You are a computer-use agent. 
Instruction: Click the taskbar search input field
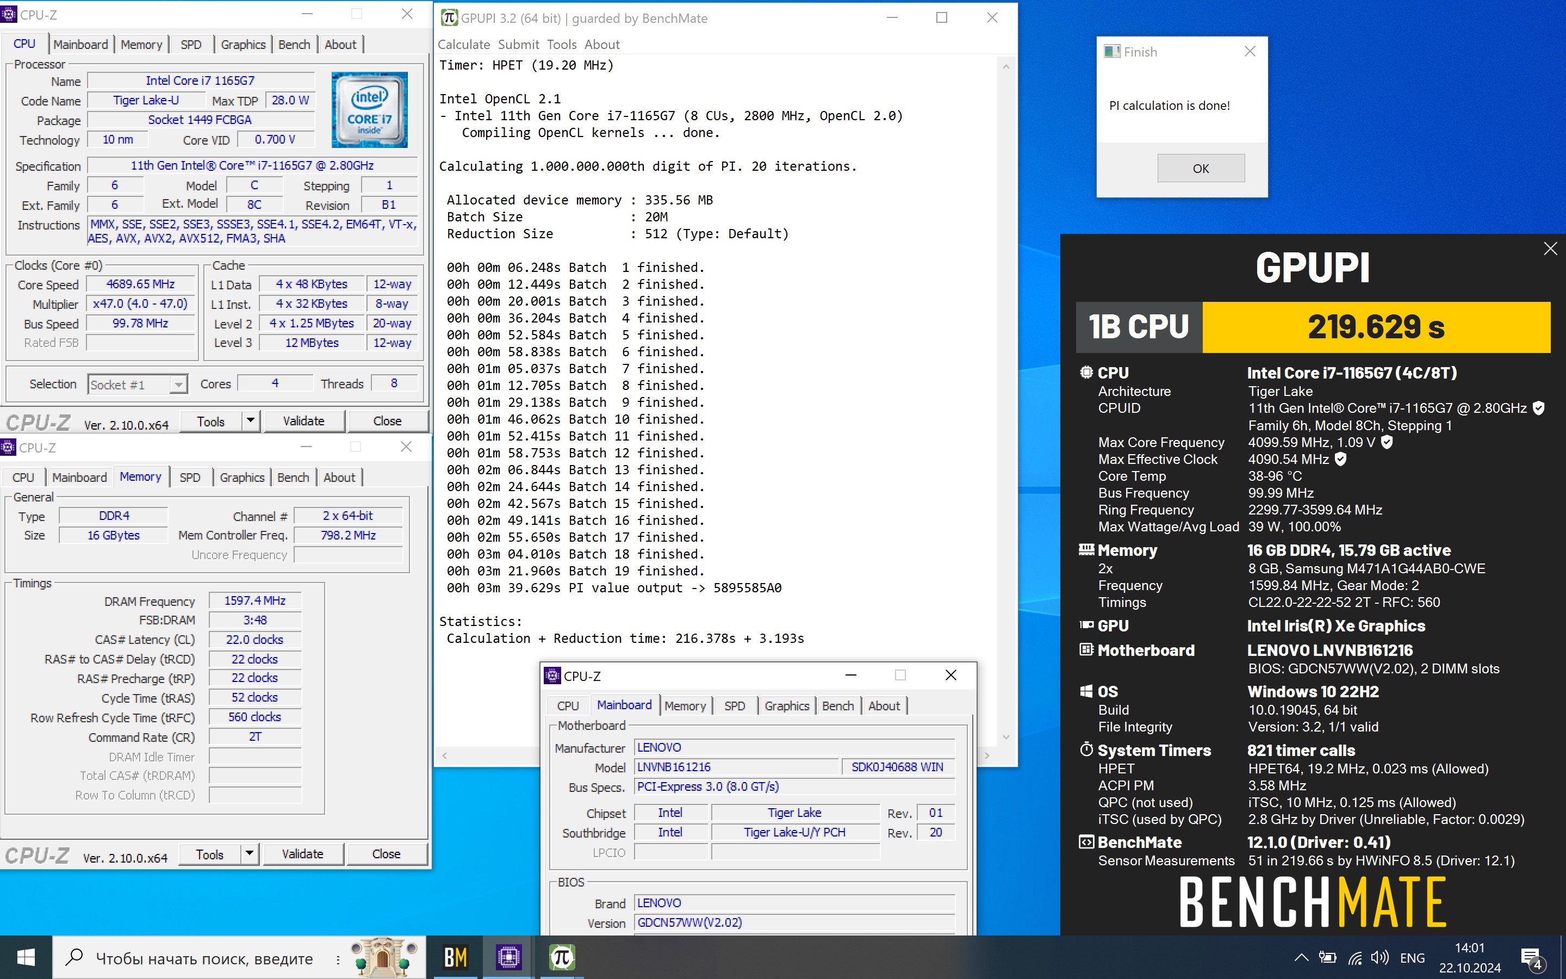(x=239, y=958)
